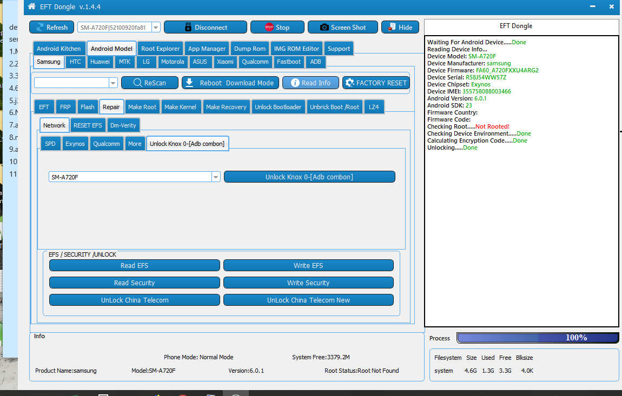The width and height of the screenshot is (622, 396).
Task: Click the 100% process progress bar
Action: (x=538, y=338)
